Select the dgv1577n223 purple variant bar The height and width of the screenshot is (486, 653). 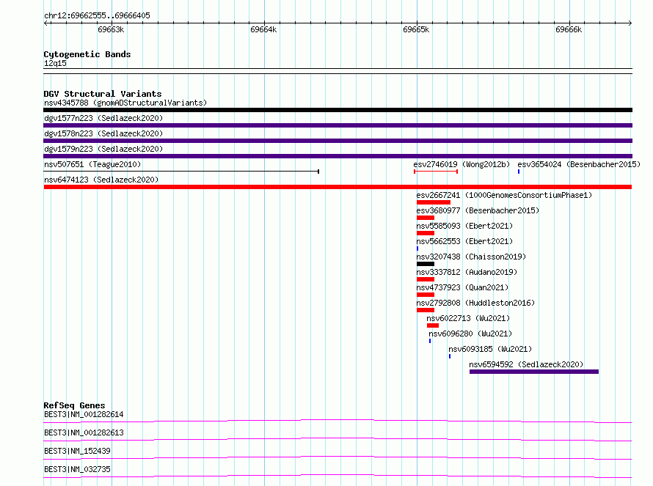[338, 125]
